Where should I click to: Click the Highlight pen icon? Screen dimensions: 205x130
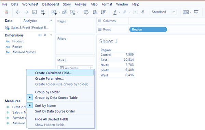click(115, 12)
